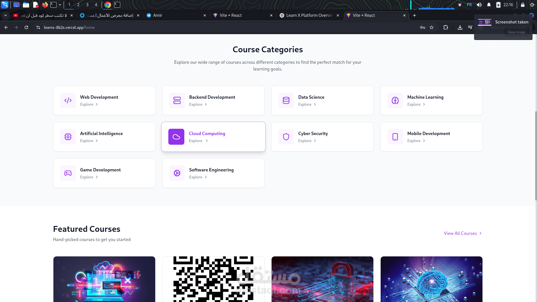The width and height of the screenshot is (537, 302).
Task: Click the Software Engineering gear icon
Action: [x=177, y=173]
